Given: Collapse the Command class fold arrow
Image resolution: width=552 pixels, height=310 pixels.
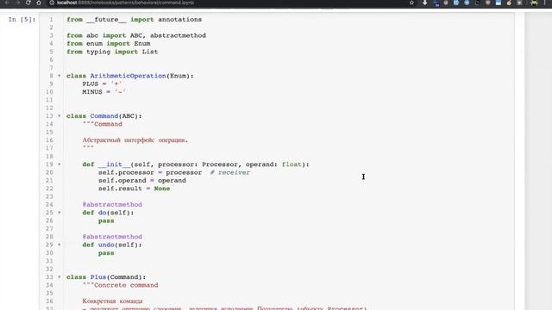Looking at the screenshot, I should click(x=60, y=116).
